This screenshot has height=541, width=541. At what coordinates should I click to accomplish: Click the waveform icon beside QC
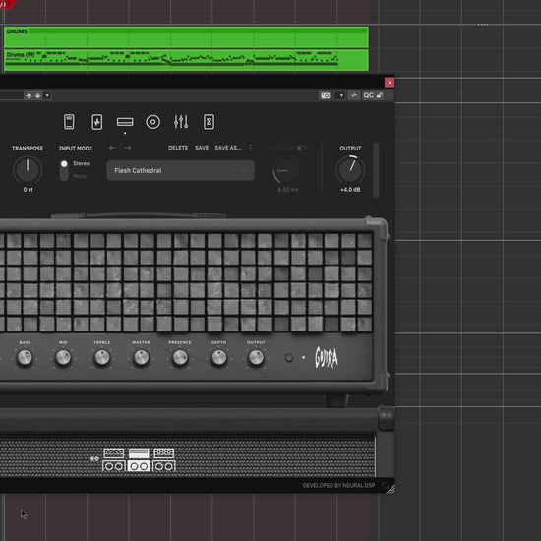tap(354, 95)
